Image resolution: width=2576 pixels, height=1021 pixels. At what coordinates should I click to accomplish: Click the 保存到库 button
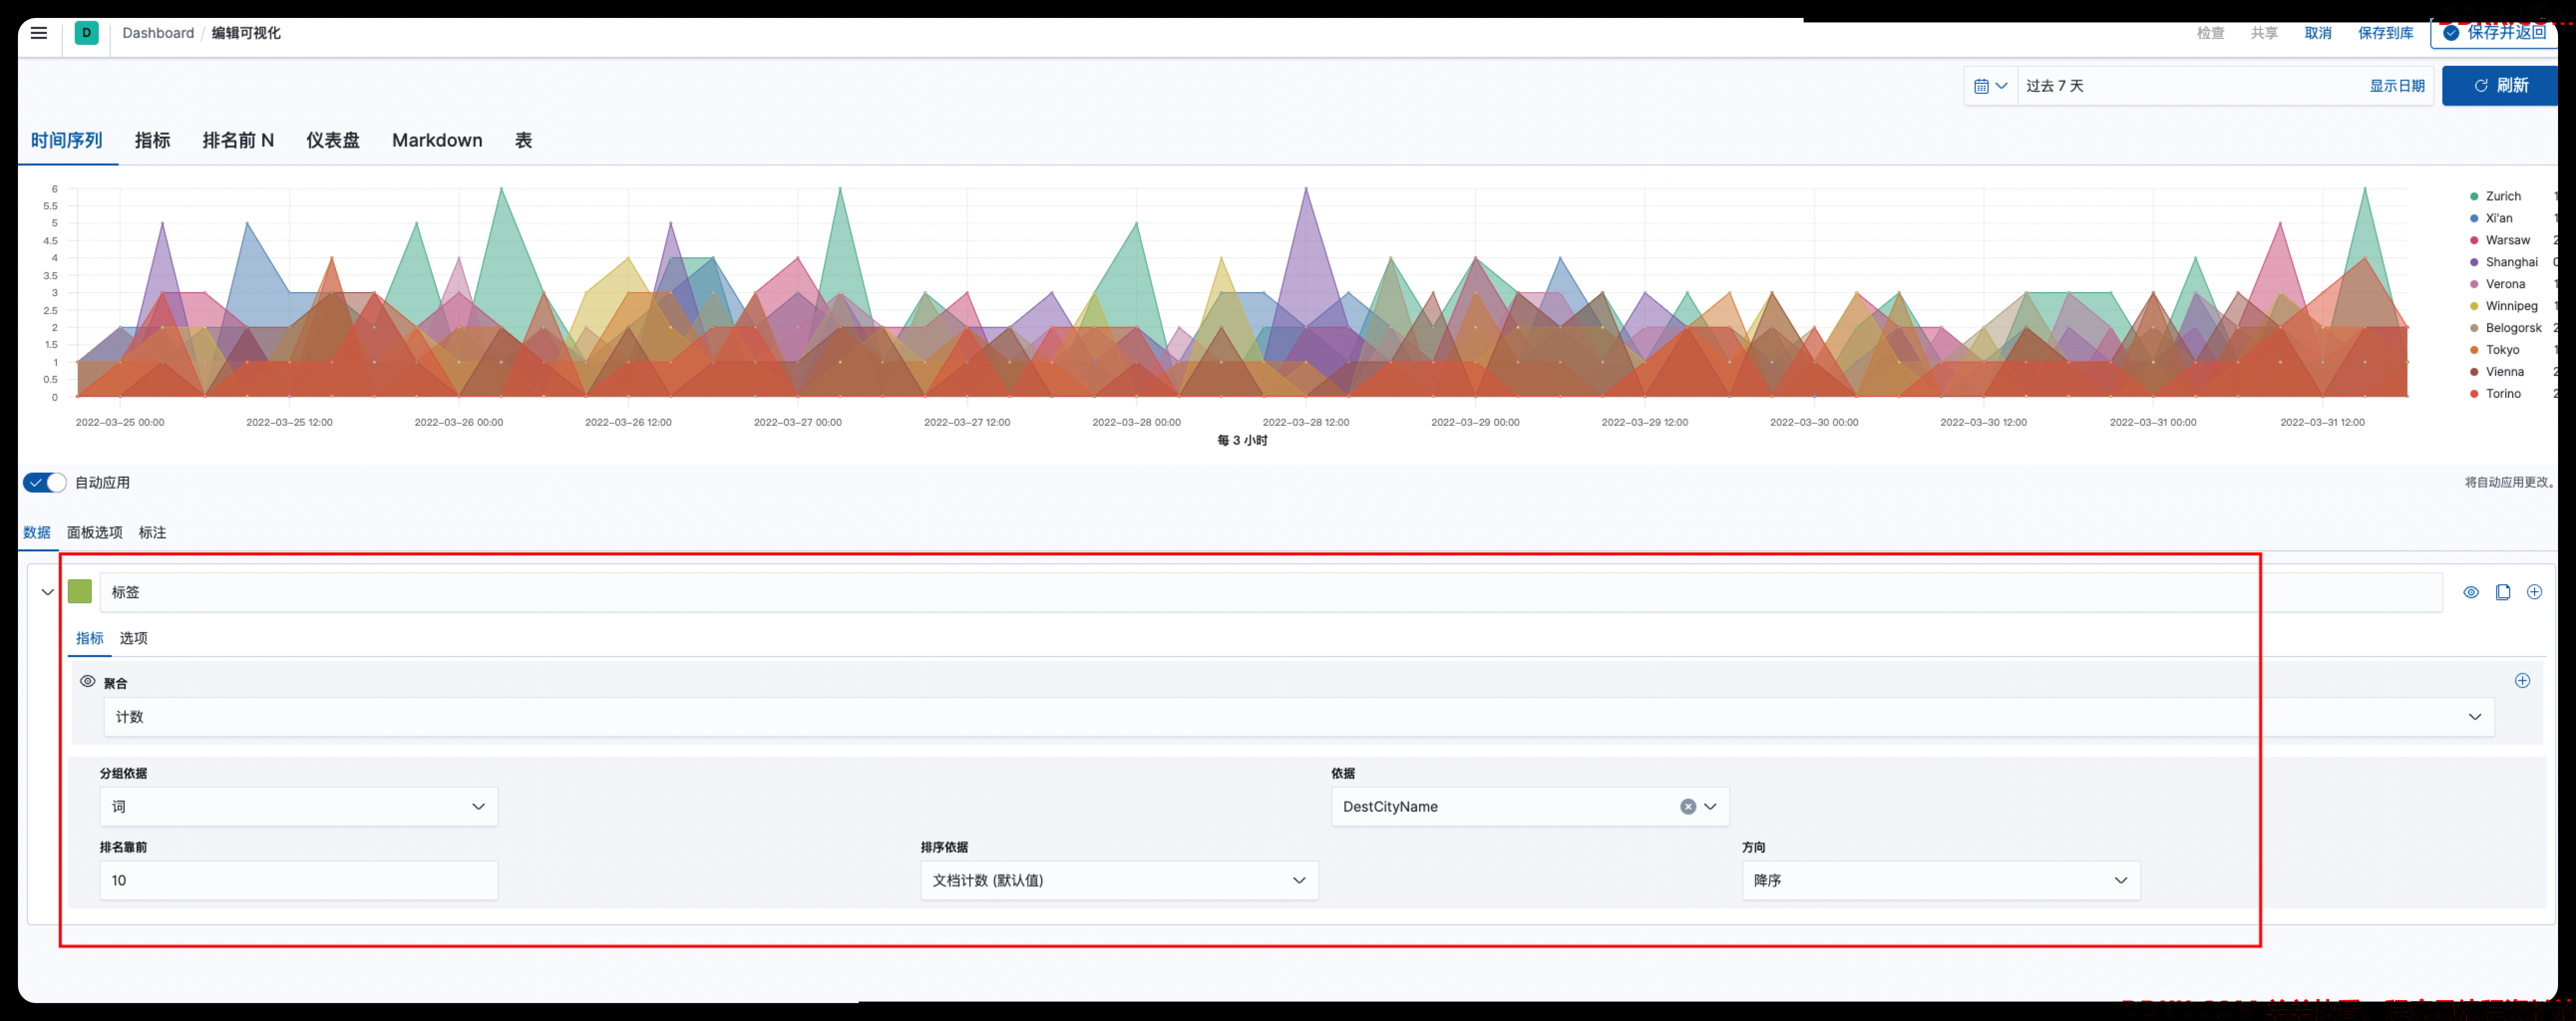[2386, 33]
